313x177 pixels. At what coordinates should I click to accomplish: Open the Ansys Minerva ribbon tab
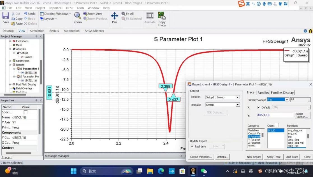pos(94,31)
